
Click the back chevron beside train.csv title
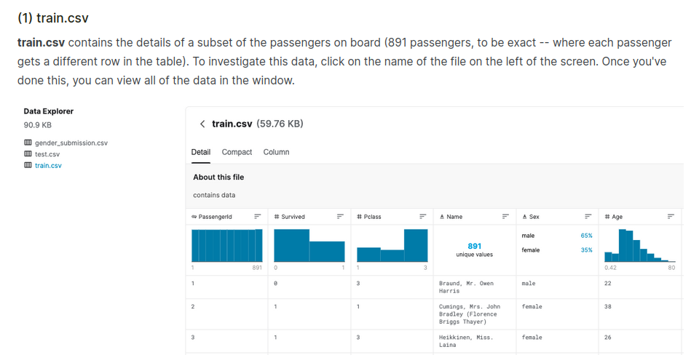pos(202,124)
